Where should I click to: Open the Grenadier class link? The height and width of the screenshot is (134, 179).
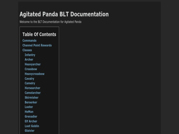tap(31, 116)
